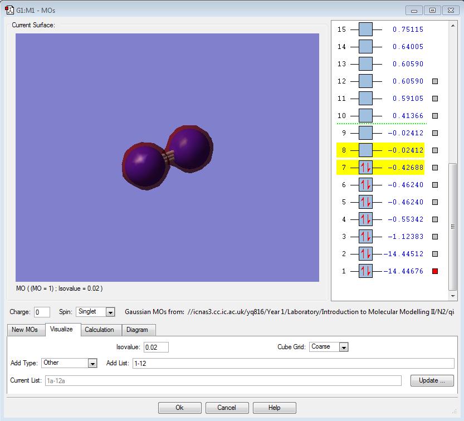
Task: Click the Isovalue input field
Action: point(156,347)
